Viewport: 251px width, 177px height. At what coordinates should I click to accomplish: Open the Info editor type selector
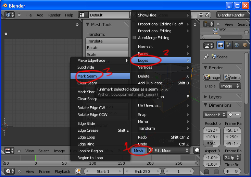coord(10,15)
